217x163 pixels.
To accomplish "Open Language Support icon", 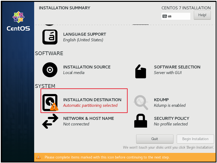I will click(50, 37).
